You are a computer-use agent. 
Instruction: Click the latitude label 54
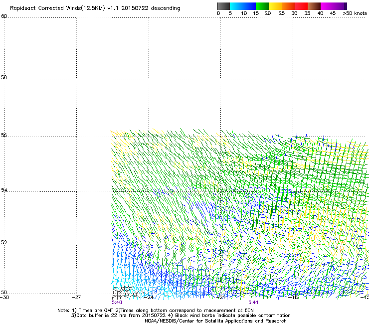tap(4, 190)
